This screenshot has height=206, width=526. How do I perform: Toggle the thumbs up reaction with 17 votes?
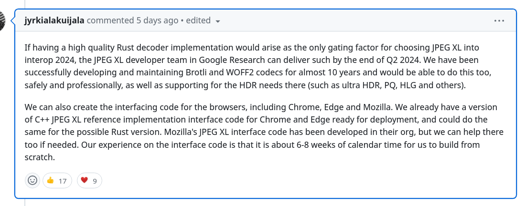57,181
